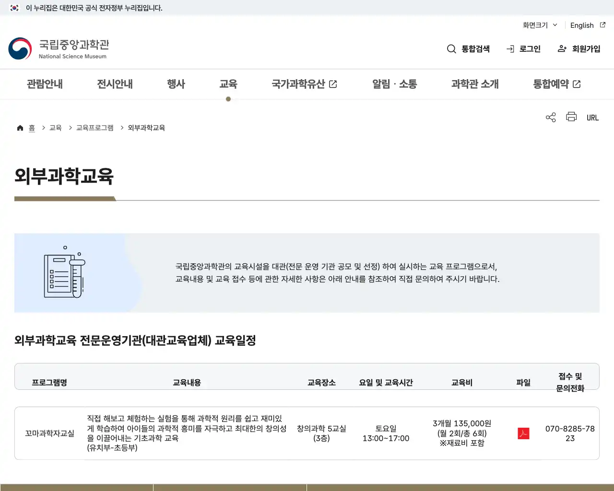The image size is (614, 491).
Task: Open the PDF file icon for 꼬마과학자교실
Action: tap(523, 433)
